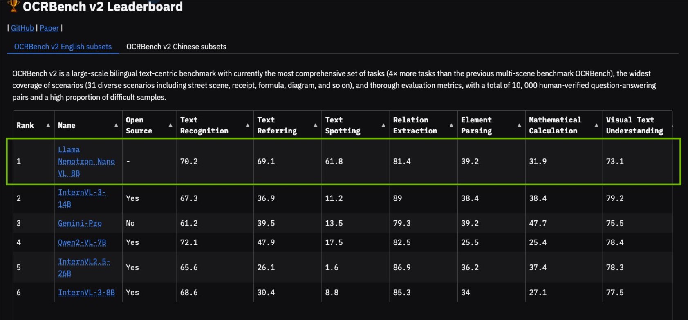
Task: Open InternVL-3-14B model link
Action: tap(82, 198)
